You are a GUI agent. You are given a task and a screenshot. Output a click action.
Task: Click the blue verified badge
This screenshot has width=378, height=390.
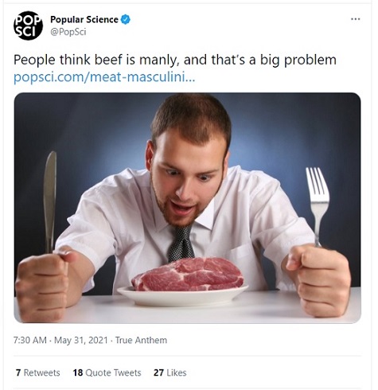[x=126, y=19]
